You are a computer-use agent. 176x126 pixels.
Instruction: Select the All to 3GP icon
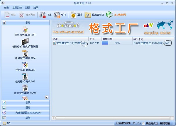click(x=25, y=76)
